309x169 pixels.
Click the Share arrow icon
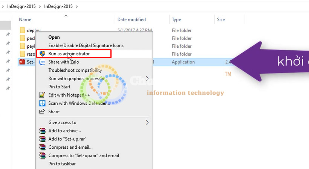[x=42, y=112]
